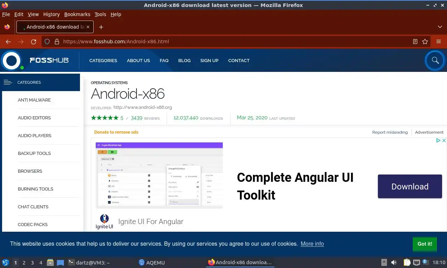Go to the ABOUT US page
Screen dimensions: 447x268
(138, 60)
